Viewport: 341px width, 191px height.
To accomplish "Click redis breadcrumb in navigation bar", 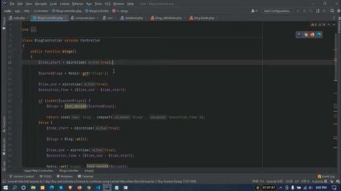I will [x=7, y=11].
